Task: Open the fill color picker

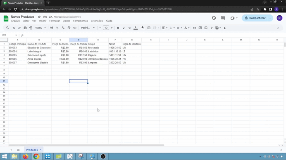Action: tap(143, 28)
